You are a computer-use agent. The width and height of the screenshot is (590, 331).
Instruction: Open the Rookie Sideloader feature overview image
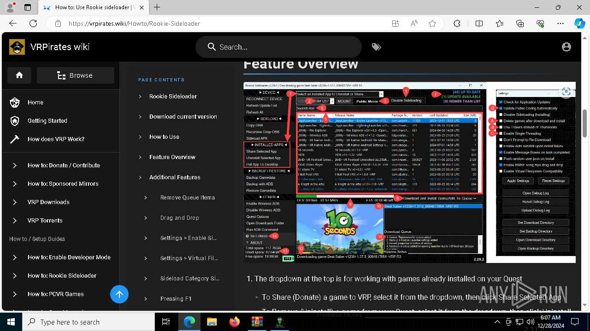click(x=409, y=172)
